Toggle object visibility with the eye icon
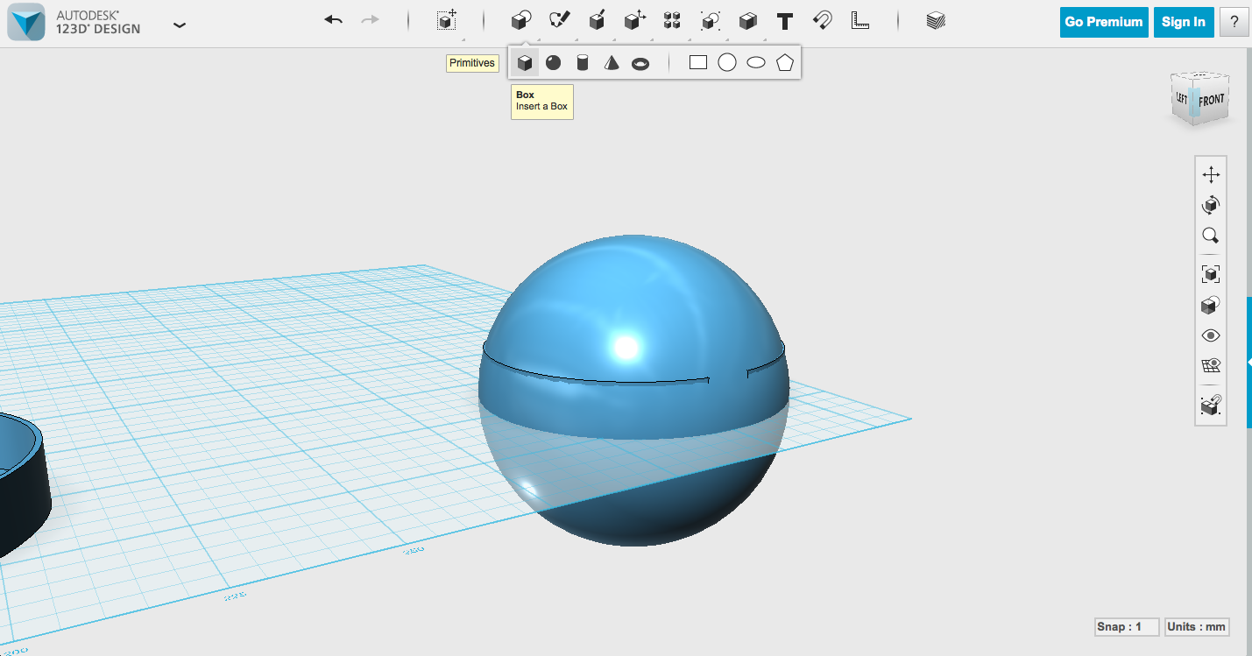This screenshot has height=656, width=1252. coord(1211,335)
